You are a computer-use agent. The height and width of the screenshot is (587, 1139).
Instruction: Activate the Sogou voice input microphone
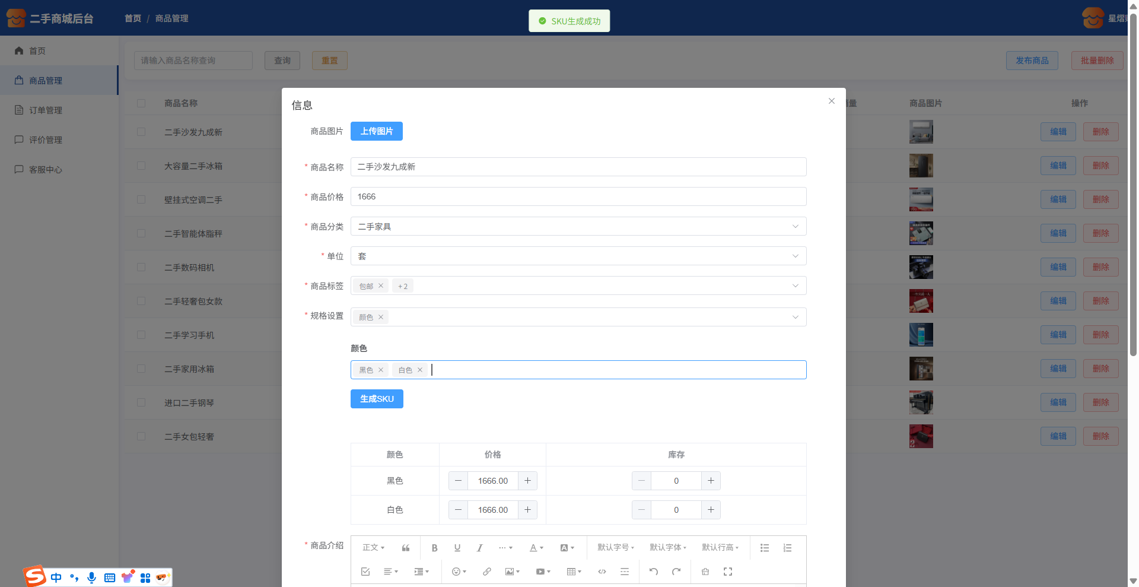91,578
